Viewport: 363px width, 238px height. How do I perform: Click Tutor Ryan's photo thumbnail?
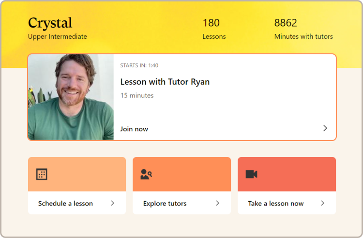(x=71, y=97)
